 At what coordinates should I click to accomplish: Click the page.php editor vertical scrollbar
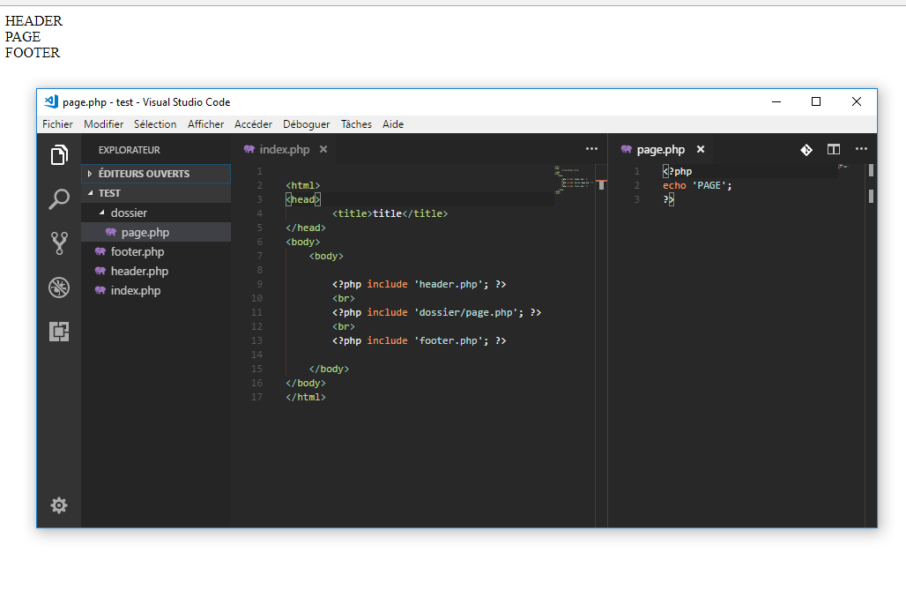(x=871, y=346)
